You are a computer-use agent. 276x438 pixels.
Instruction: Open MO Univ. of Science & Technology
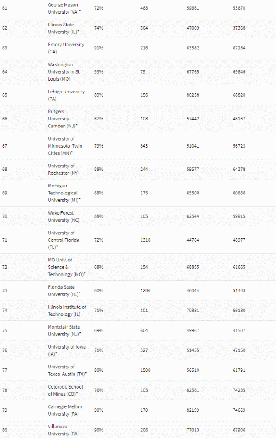click(66, 267)
